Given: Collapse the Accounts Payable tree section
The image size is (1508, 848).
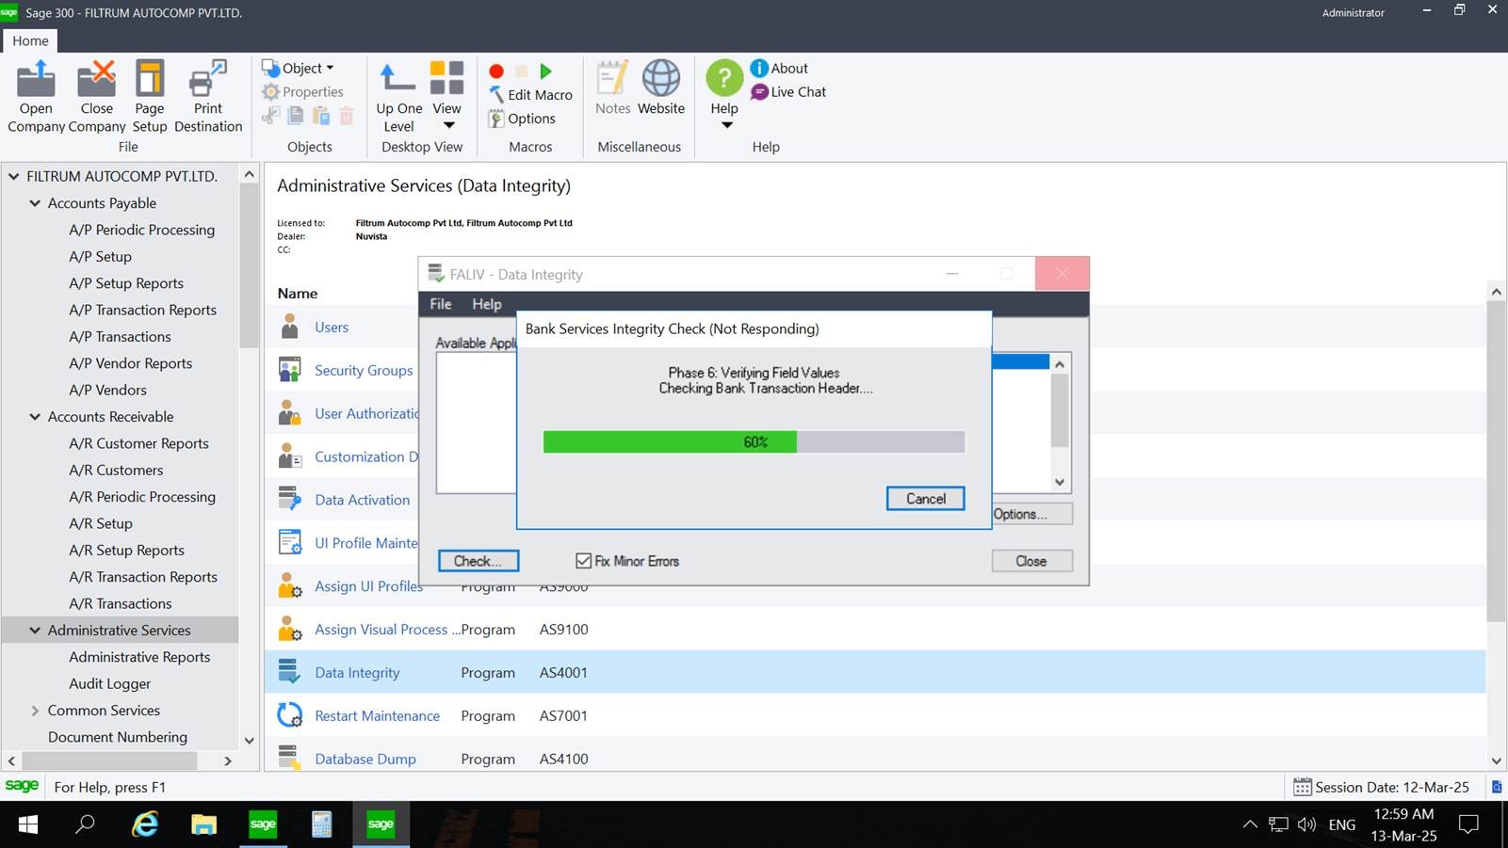Looking at the screenshot, I should click(x=35, y=202).
